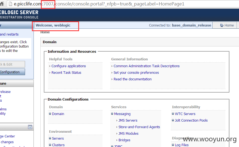Click the bullet icon beside Messaging

coord(112,114)
